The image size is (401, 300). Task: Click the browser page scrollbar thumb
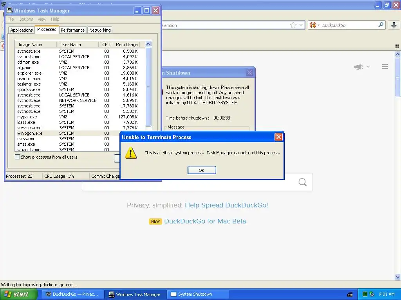click(x=397, y=77)
